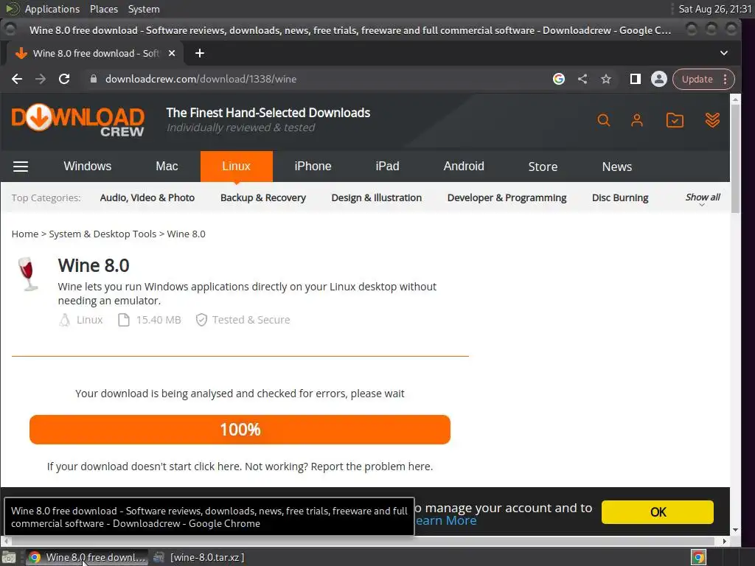Open the Places menu
This screenshot has height=566, width=755.
tap(103, 9)
